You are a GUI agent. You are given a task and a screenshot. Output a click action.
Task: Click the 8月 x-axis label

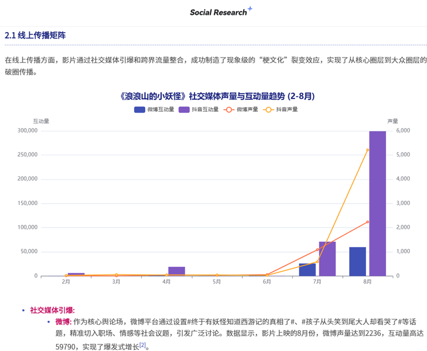pos(367,282)
